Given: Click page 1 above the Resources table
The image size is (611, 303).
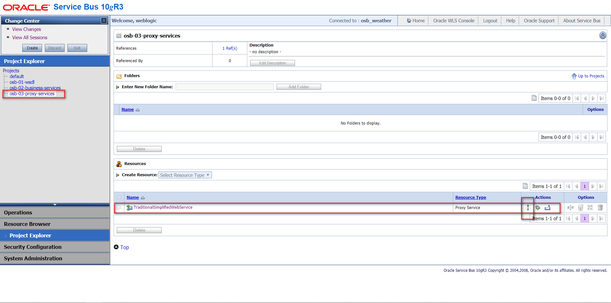Looking at the screenshot, I should point(585,186).
